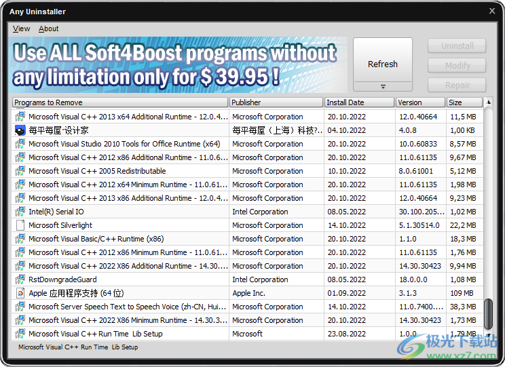Click the Microsoft Silverlight blank page icon
Image resolution: width=505 pixels, height=367 pixels.
click(20, 225)
